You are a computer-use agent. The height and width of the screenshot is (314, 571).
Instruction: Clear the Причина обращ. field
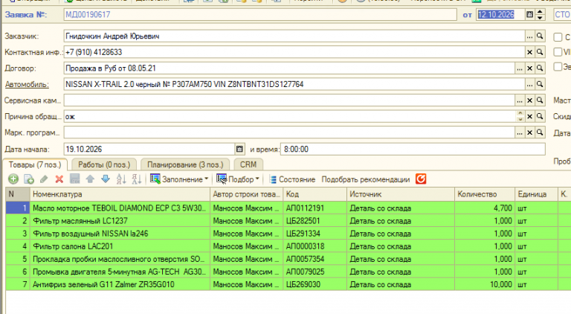click(529, 116)
